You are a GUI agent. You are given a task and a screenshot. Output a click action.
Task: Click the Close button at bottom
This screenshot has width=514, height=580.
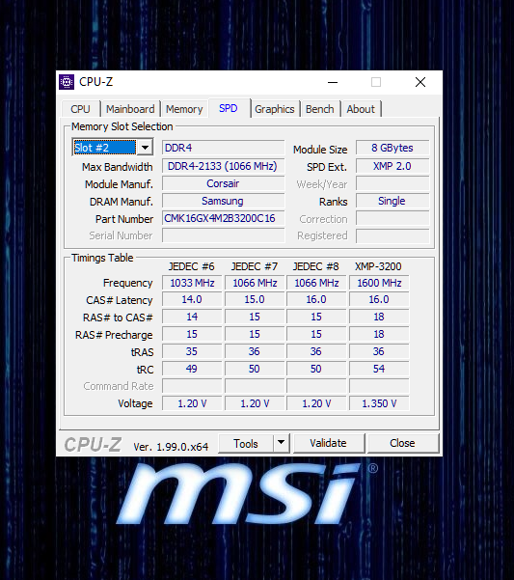[x=402, y=443]
